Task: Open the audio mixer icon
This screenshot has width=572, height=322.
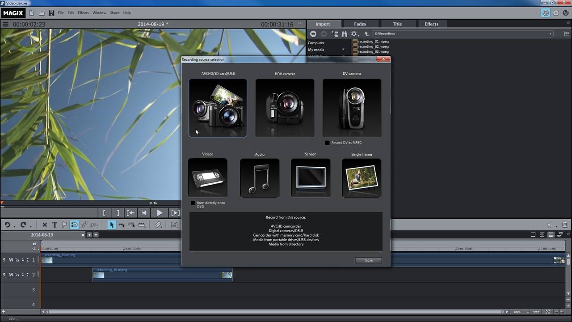Action: (x=565, y=225)
